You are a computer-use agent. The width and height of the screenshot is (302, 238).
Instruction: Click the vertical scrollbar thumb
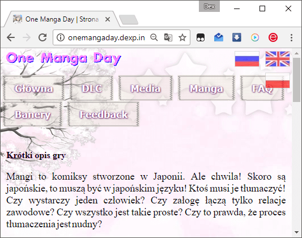297,80
